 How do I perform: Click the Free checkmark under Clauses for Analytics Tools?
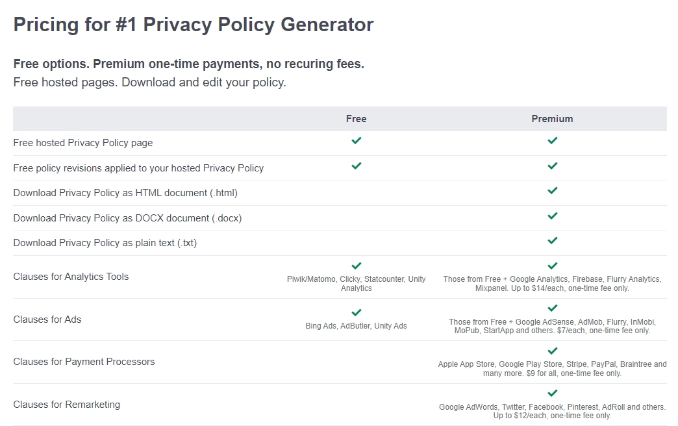[x=356, y=266]
